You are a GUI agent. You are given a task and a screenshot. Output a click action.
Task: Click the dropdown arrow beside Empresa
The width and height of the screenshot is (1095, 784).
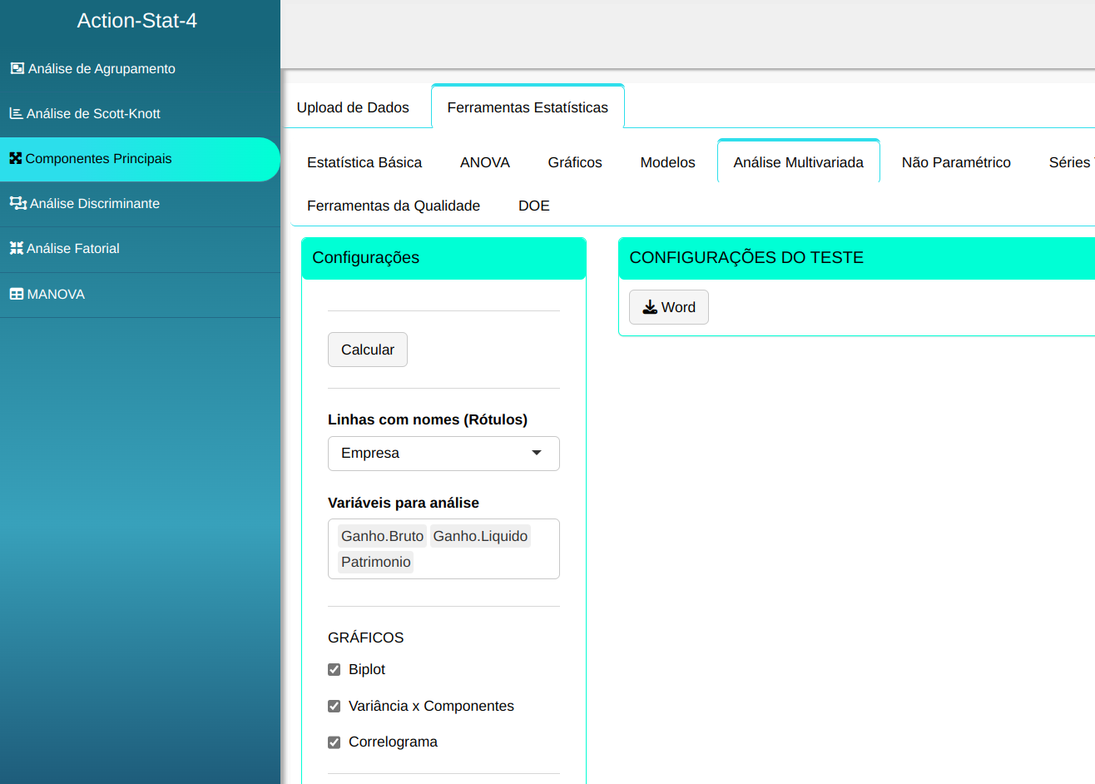click(537, 454)
